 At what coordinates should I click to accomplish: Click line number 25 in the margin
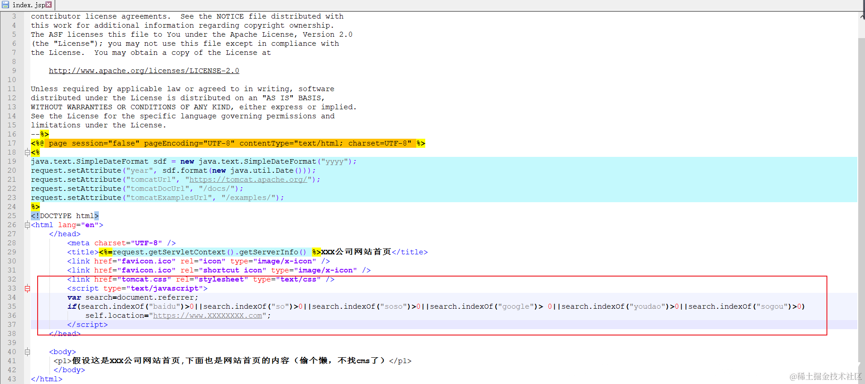tap(12, 216)
